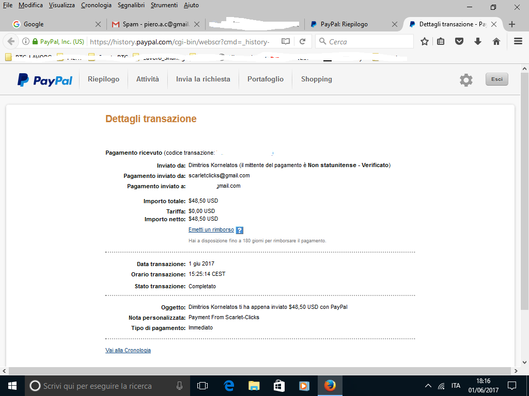Launch Microsoft Edge from taskbar
529x396 pixels.
tap(229, 386)
